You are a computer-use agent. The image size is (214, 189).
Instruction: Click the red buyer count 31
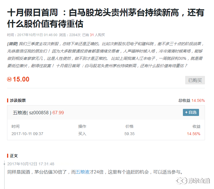click(x=92, y=35)
